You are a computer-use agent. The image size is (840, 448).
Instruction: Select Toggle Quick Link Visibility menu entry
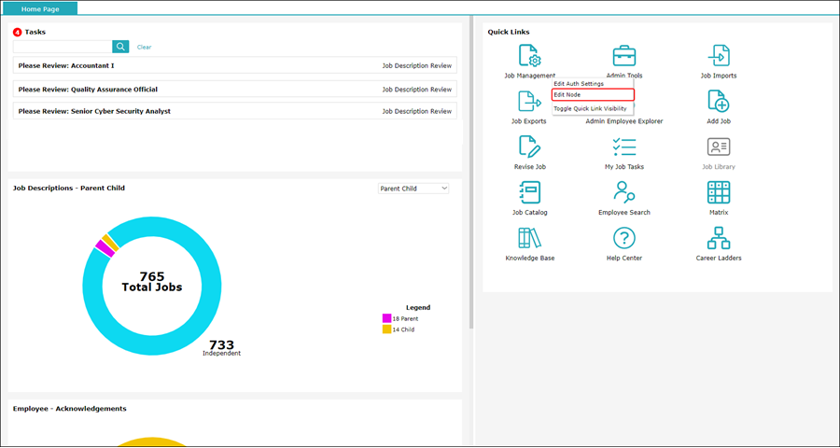pyautogui.click(x=590, y=108)
